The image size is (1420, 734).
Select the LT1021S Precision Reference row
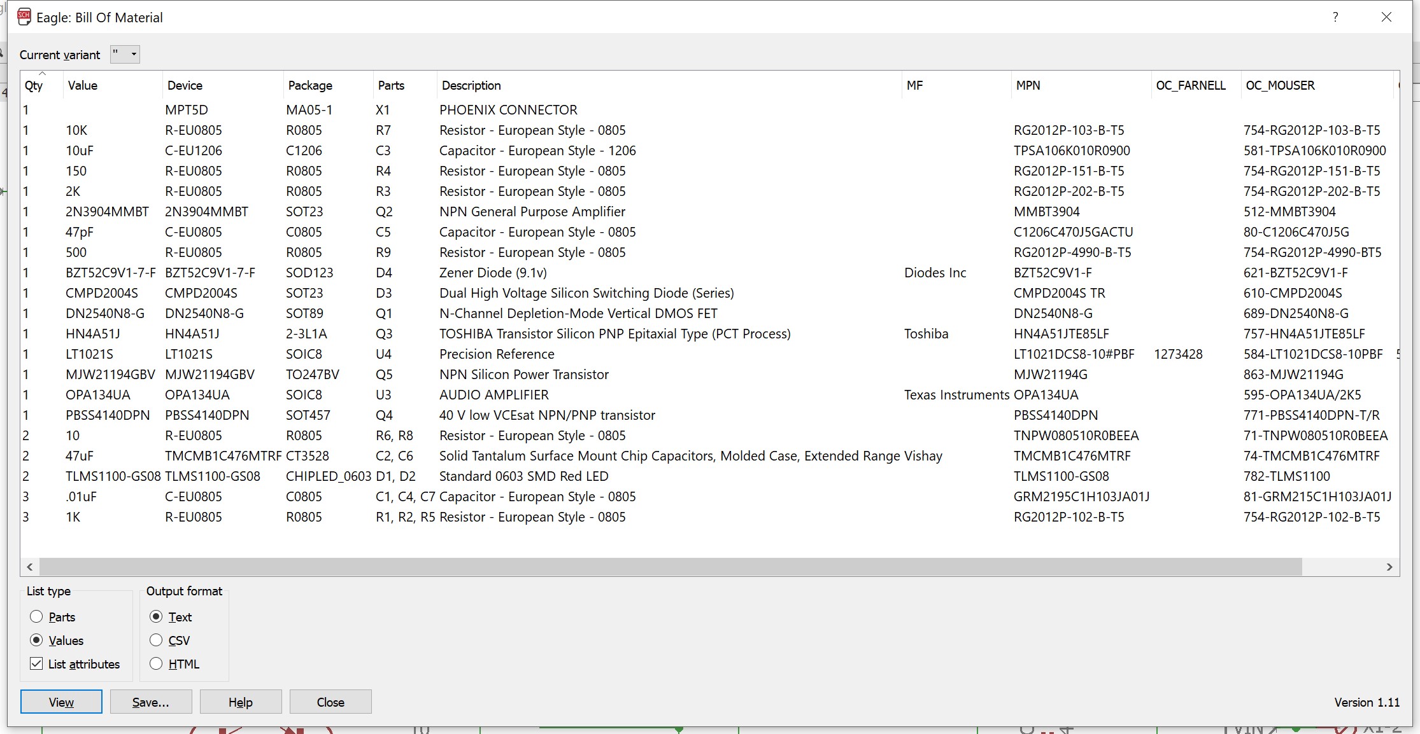click(x=497, y=354)
